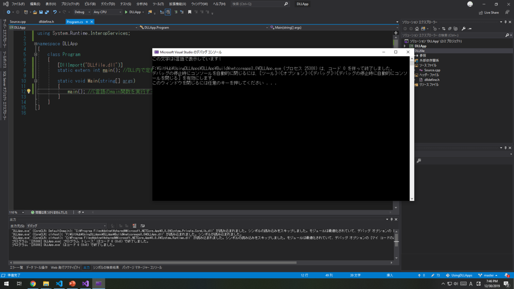
Task: Open the デバッグ(D) menu
Action: 108,4
